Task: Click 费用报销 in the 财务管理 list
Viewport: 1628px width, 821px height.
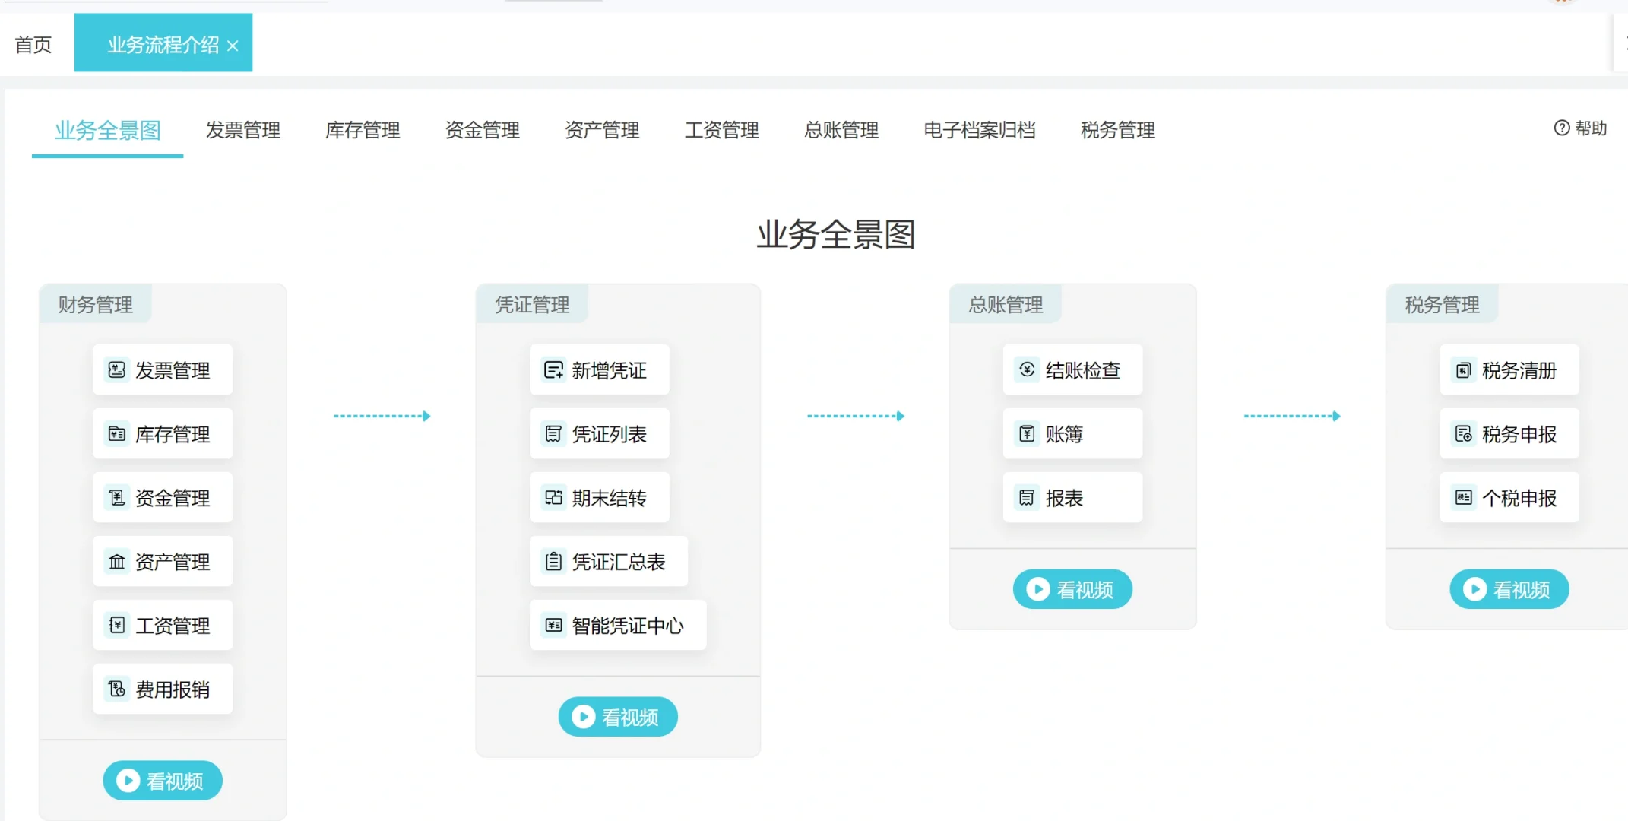Action: coord(162,689)
